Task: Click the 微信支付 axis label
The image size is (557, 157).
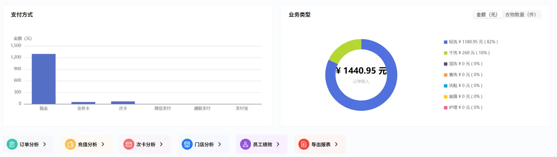Action: [163, 108]
